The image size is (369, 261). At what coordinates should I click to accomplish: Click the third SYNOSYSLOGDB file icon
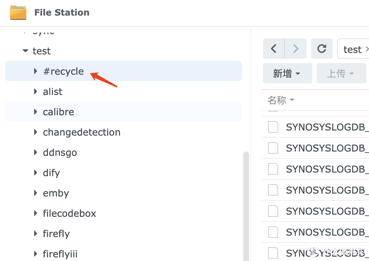273,169
